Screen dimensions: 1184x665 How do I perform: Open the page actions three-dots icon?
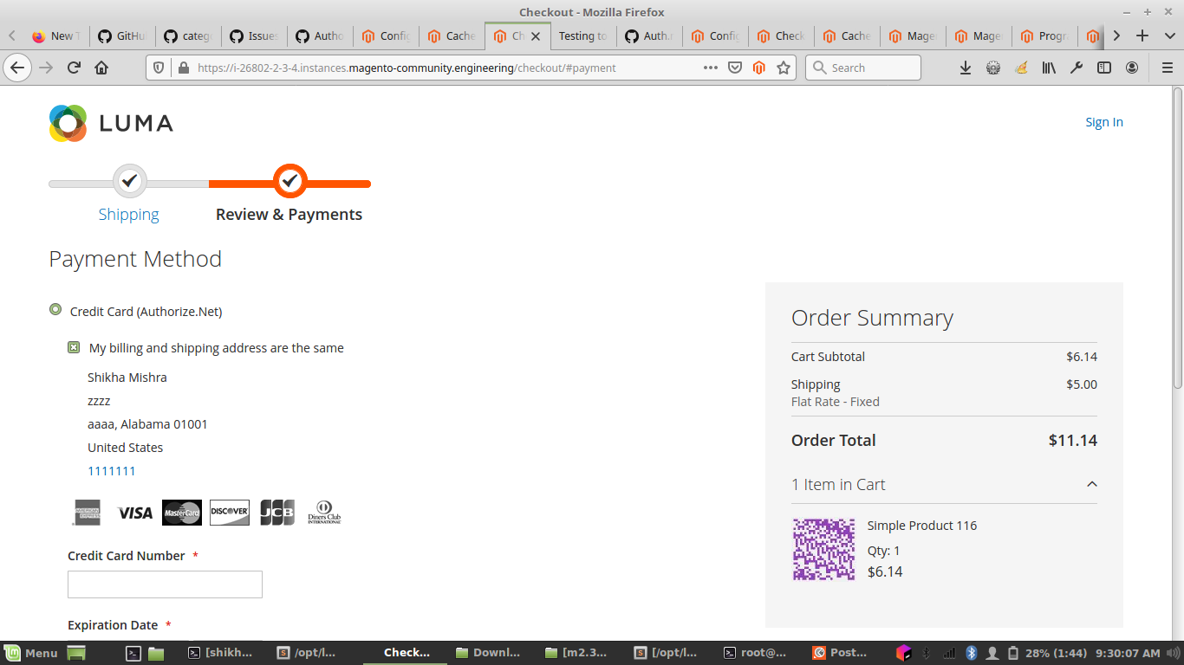[711, 68]
